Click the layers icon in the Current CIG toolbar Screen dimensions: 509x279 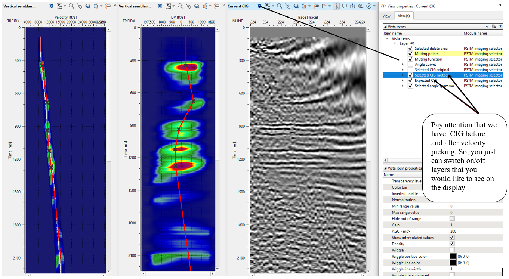point(296,6)
